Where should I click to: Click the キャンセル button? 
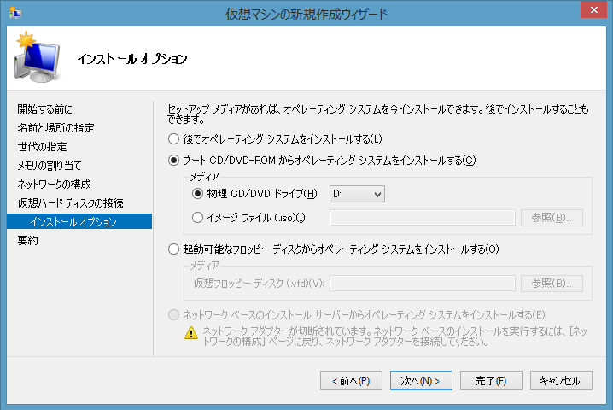pyautogui.click(x=561, y=381)
